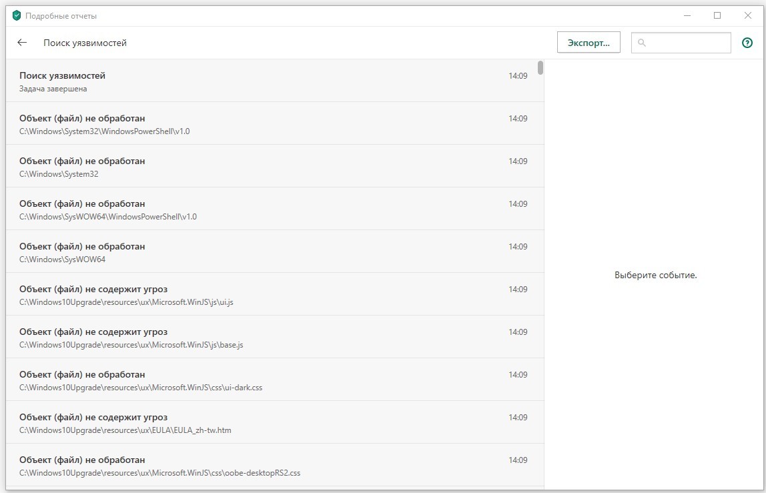Image resolution: width=766 pixels, height=493 pixels.
Task: Click the back arrow icon
Action: tap(22, 43)
